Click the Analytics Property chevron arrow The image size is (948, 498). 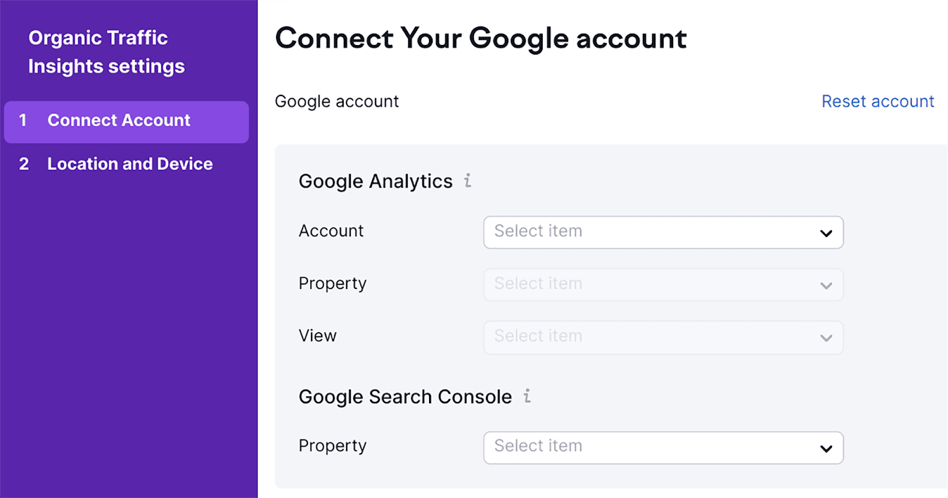(x=826, y=285)
